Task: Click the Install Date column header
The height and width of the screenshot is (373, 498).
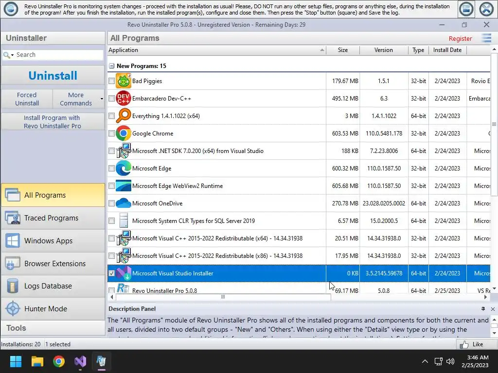Action: (447, 50)
